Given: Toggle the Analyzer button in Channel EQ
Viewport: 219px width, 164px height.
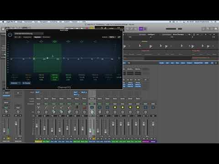Looking at the screenshot, I should click(16, 83).
